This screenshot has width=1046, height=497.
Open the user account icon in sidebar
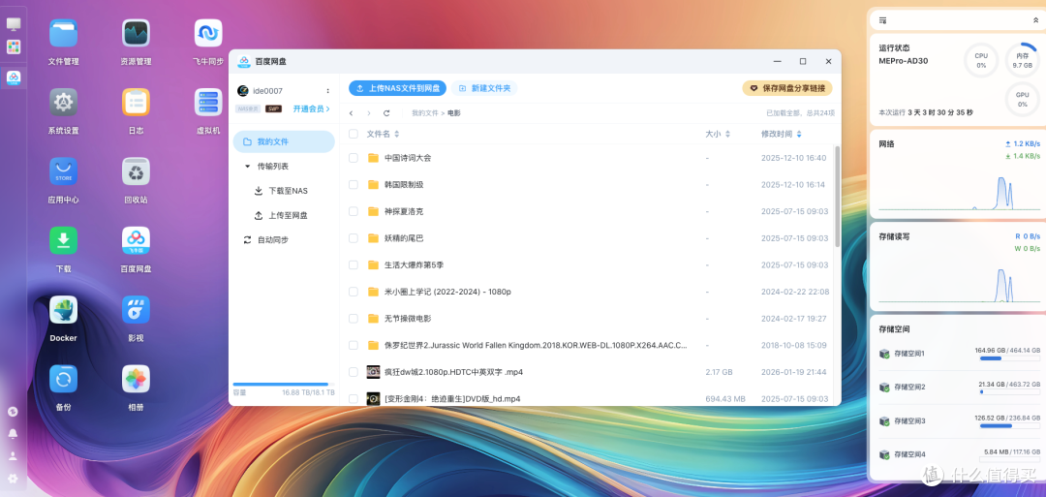pyautogui.click(x=13, y=456)
